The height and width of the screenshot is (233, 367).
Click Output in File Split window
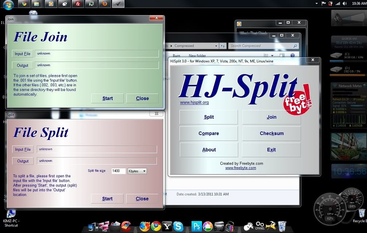[23, 161]
